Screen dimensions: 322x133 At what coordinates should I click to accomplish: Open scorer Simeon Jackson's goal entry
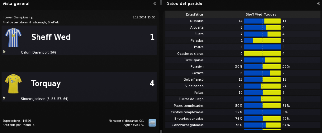pyautogui.click(x=45, y=99)
